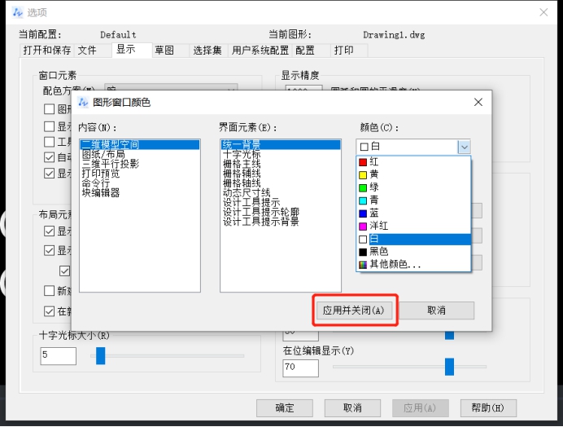Select the yellow 黄 color option
The width and height of the screenshot is (563, 427).
point(413,174)
